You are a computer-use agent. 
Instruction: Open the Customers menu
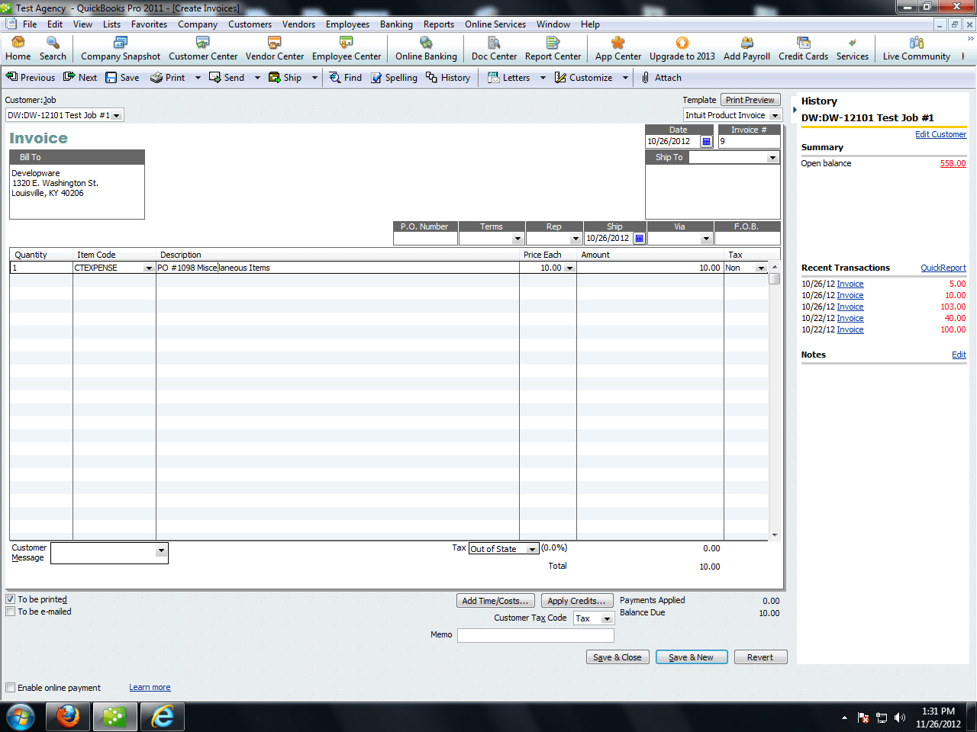(250, 24)
